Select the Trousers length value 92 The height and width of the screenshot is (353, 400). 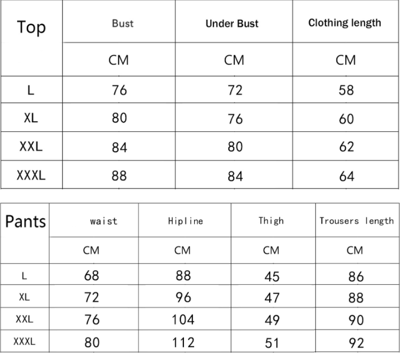tap(355, 342)
